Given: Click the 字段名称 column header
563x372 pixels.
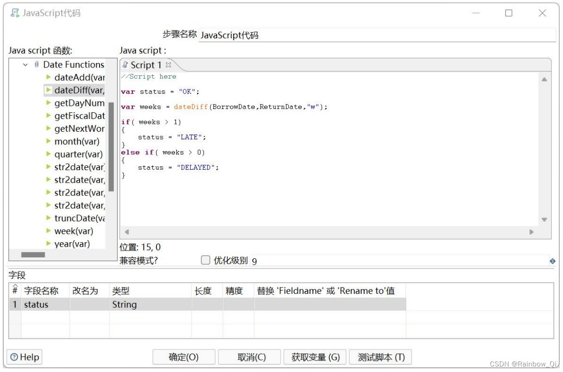Looking at the screenshot, I should click(45, 291).
